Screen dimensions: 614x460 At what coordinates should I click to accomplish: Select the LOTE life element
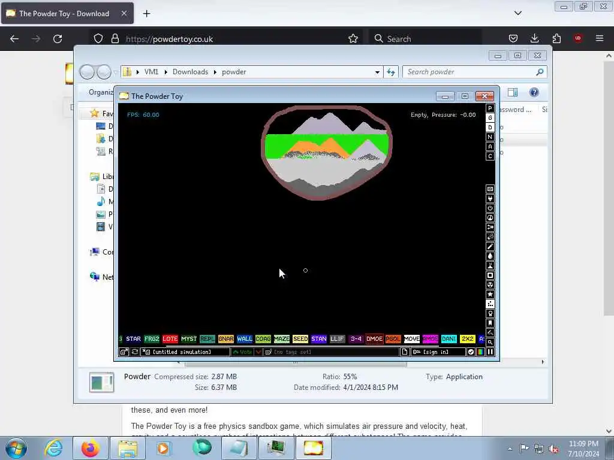(x=170, y=339)
